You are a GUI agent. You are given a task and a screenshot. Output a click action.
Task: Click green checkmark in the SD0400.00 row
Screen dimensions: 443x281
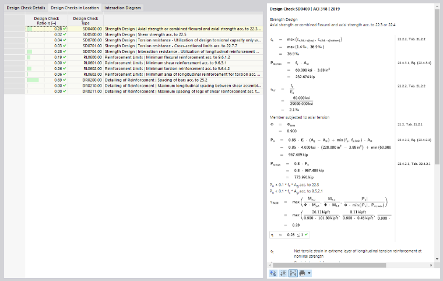[65, 29]
